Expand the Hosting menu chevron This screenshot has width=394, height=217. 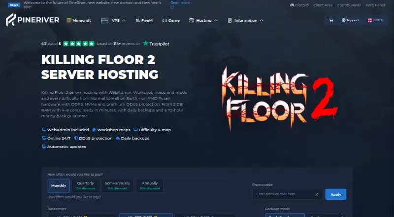pyautogui.click(x=216, y=20)
